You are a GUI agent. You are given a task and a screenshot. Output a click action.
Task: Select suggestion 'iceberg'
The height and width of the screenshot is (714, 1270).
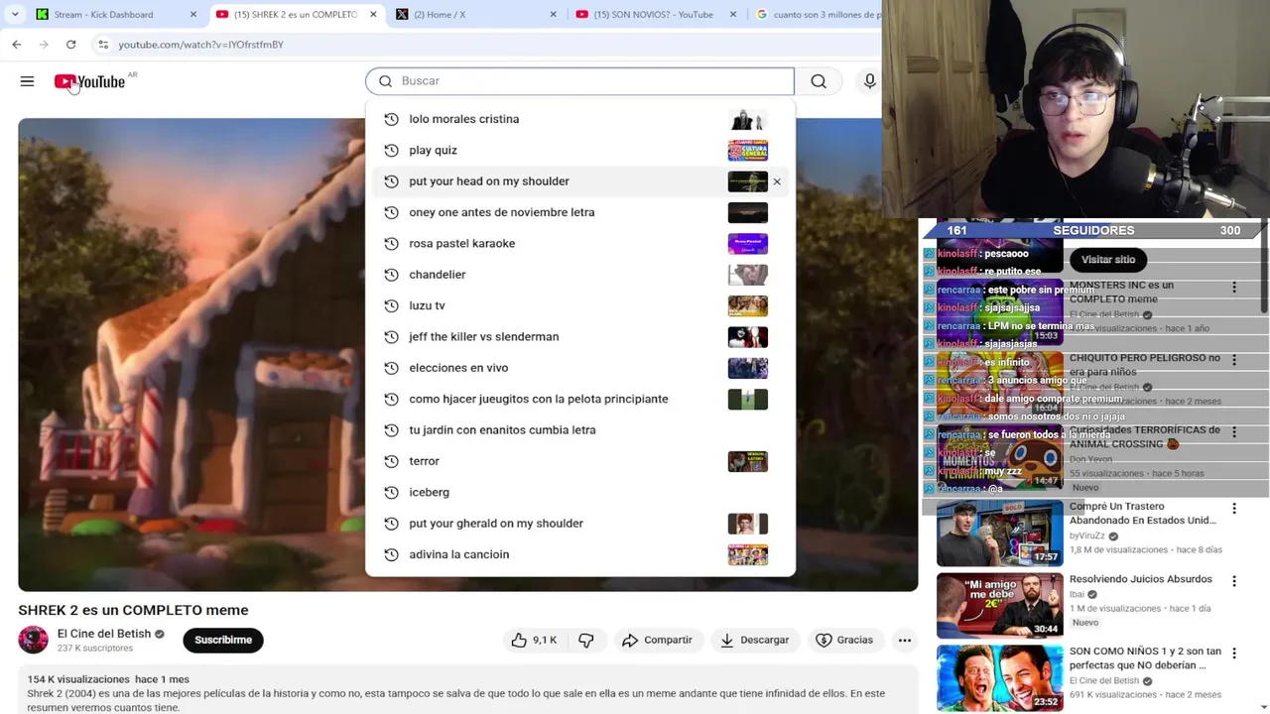pos(580,492)
